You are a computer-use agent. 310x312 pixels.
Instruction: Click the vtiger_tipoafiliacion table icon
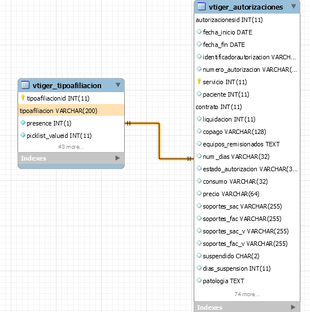click(25, 85)
